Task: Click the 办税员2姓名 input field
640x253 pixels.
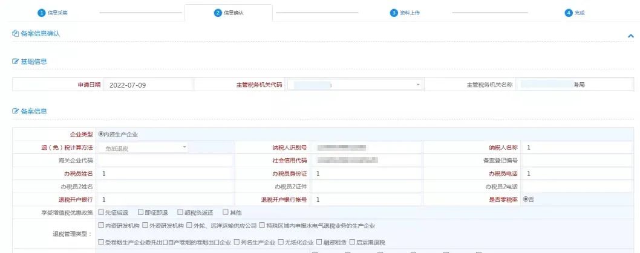Action: coord(165,187)
